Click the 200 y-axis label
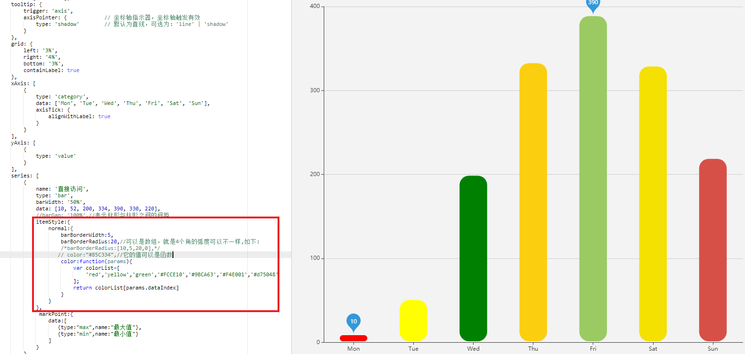The image size is (745, 354). tap(315, 174)
